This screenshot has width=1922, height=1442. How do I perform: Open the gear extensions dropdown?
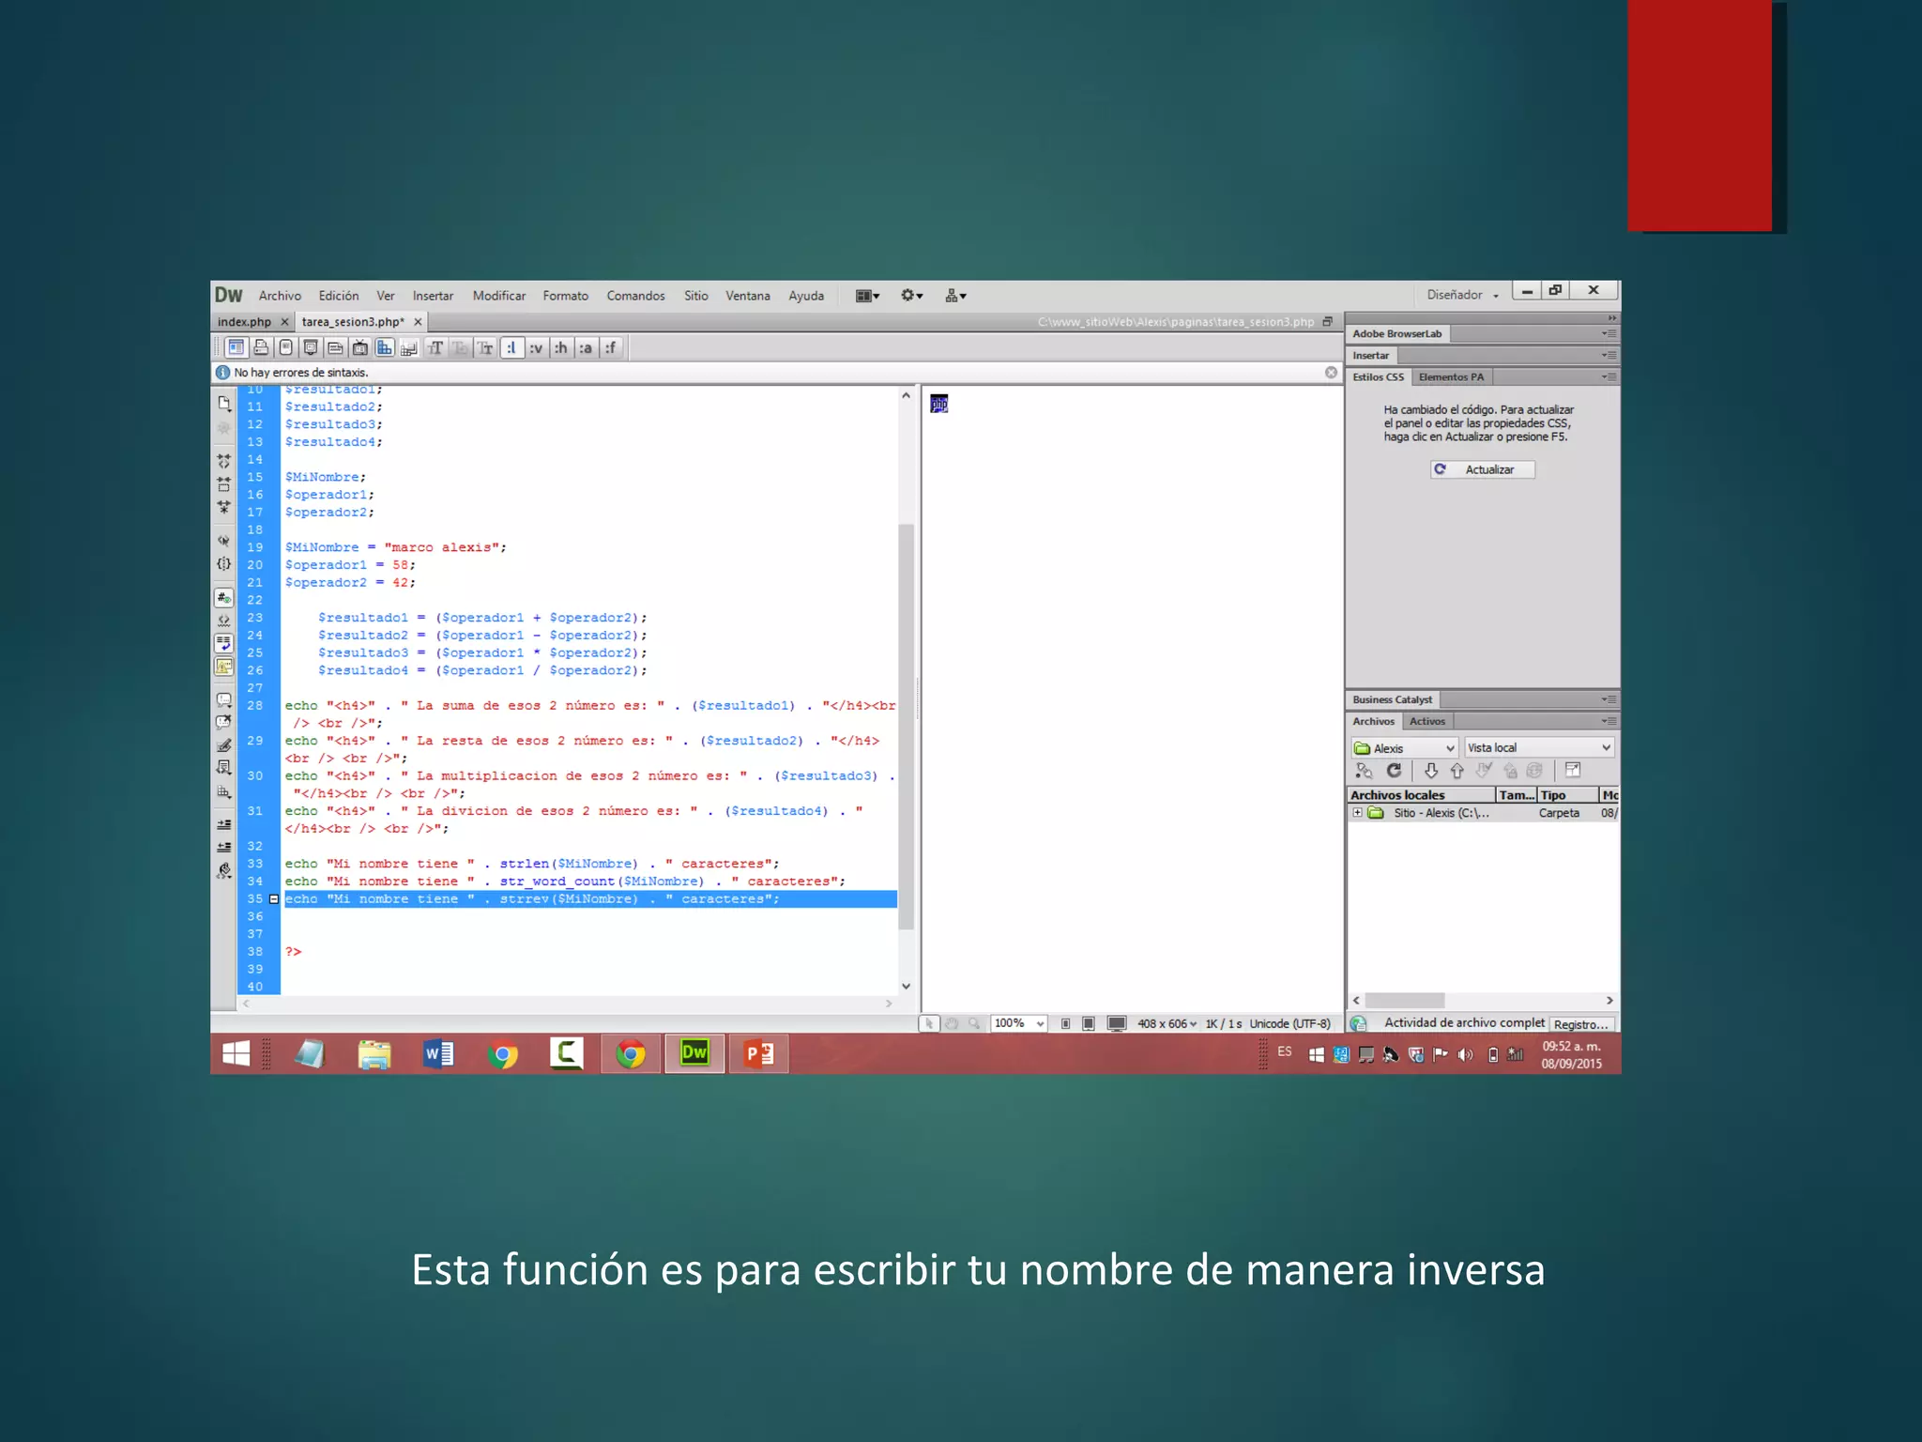pyautogui.click(x=912, y=296)
